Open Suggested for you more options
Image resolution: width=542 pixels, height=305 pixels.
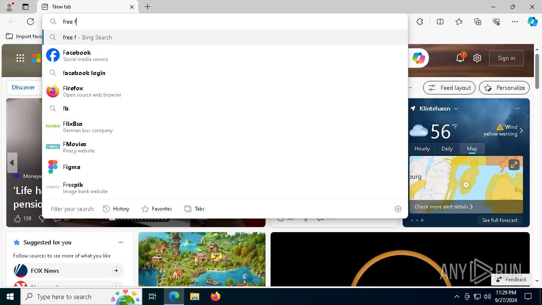coord(121,242)
